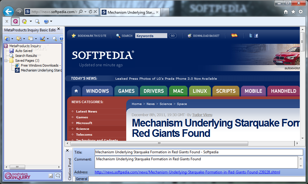The height and width of the screenshot is (184, 308).
Task: Click the browser Home icon
Action: (x=286, y=12)
